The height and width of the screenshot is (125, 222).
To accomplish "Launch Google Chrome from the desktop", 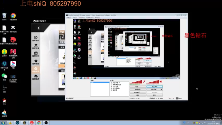I will 13,17.
